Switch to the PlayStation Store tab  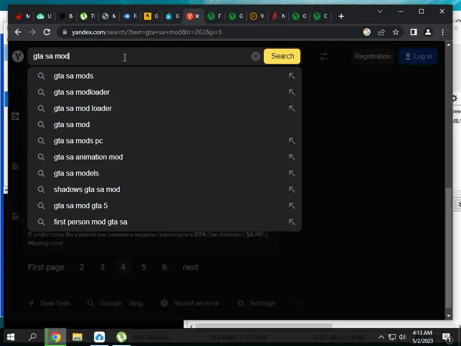tap(172, 16)
